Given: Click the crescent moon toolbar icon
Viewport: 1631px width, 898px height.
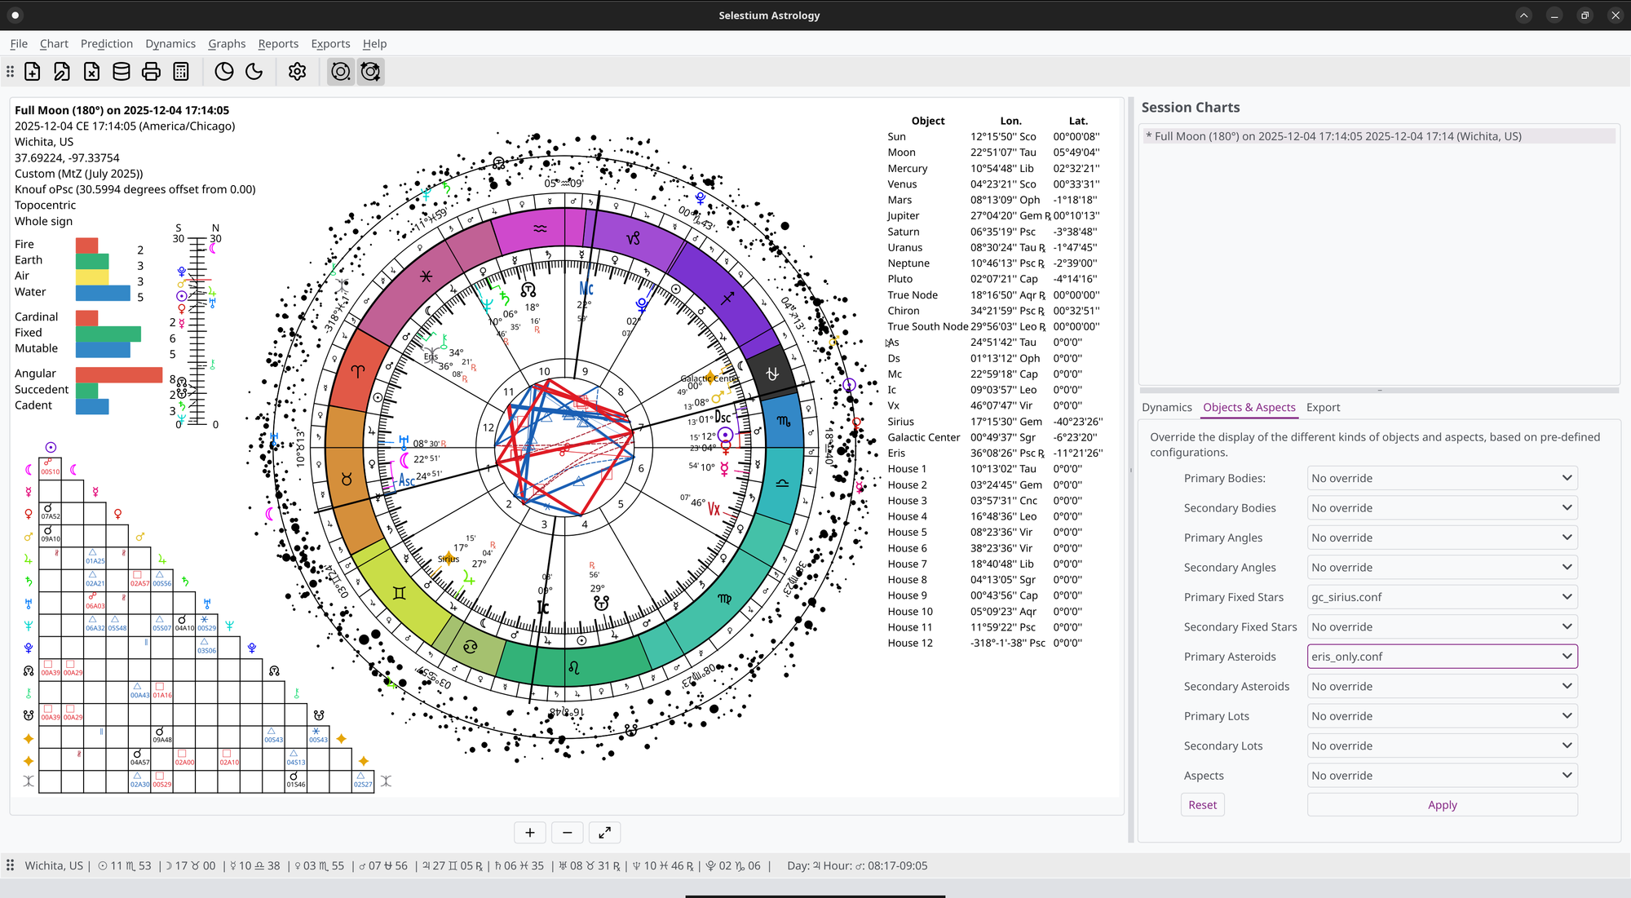Looking at the screenshot, I should point(254,72).
